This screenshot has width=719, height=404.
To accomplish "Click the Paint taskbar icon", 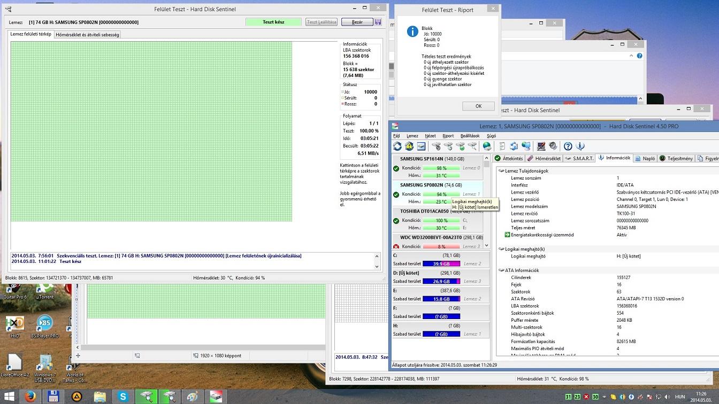I will click(193, 397).
